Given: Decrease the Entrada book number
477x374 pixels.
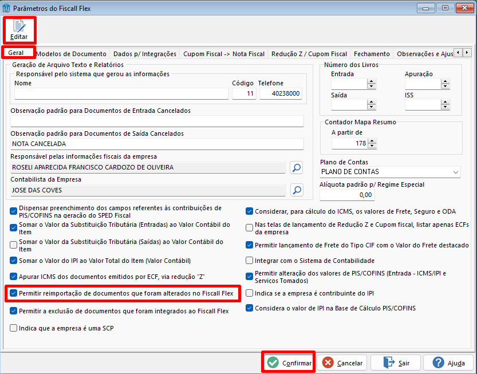Looking at the screenshot, I should (x=372, y=86).
